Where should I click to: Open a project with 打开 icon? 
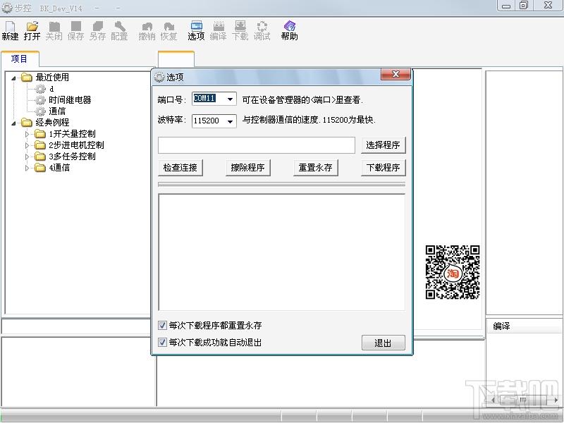pyautogui.click(x=32, y=30)
